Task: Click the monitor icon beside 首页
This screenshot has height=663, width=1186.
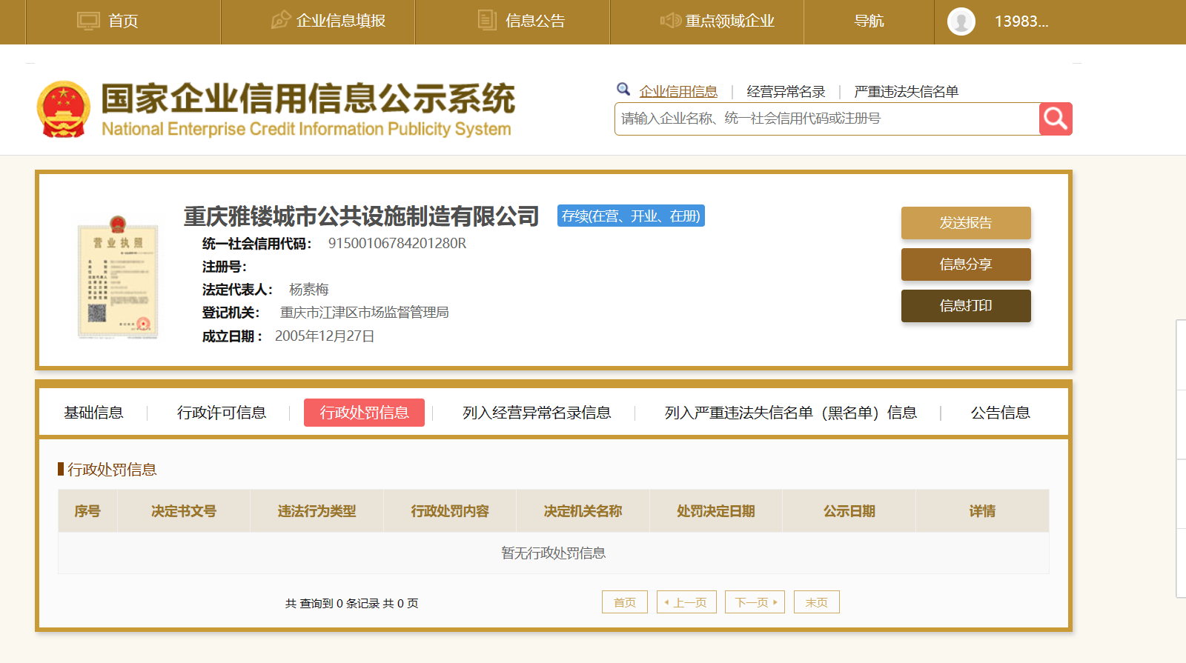Action: [88, 21]
